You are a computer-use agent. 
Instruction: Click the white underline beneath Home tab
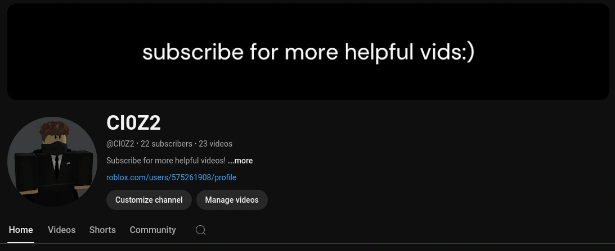click(x=21, y=243)
